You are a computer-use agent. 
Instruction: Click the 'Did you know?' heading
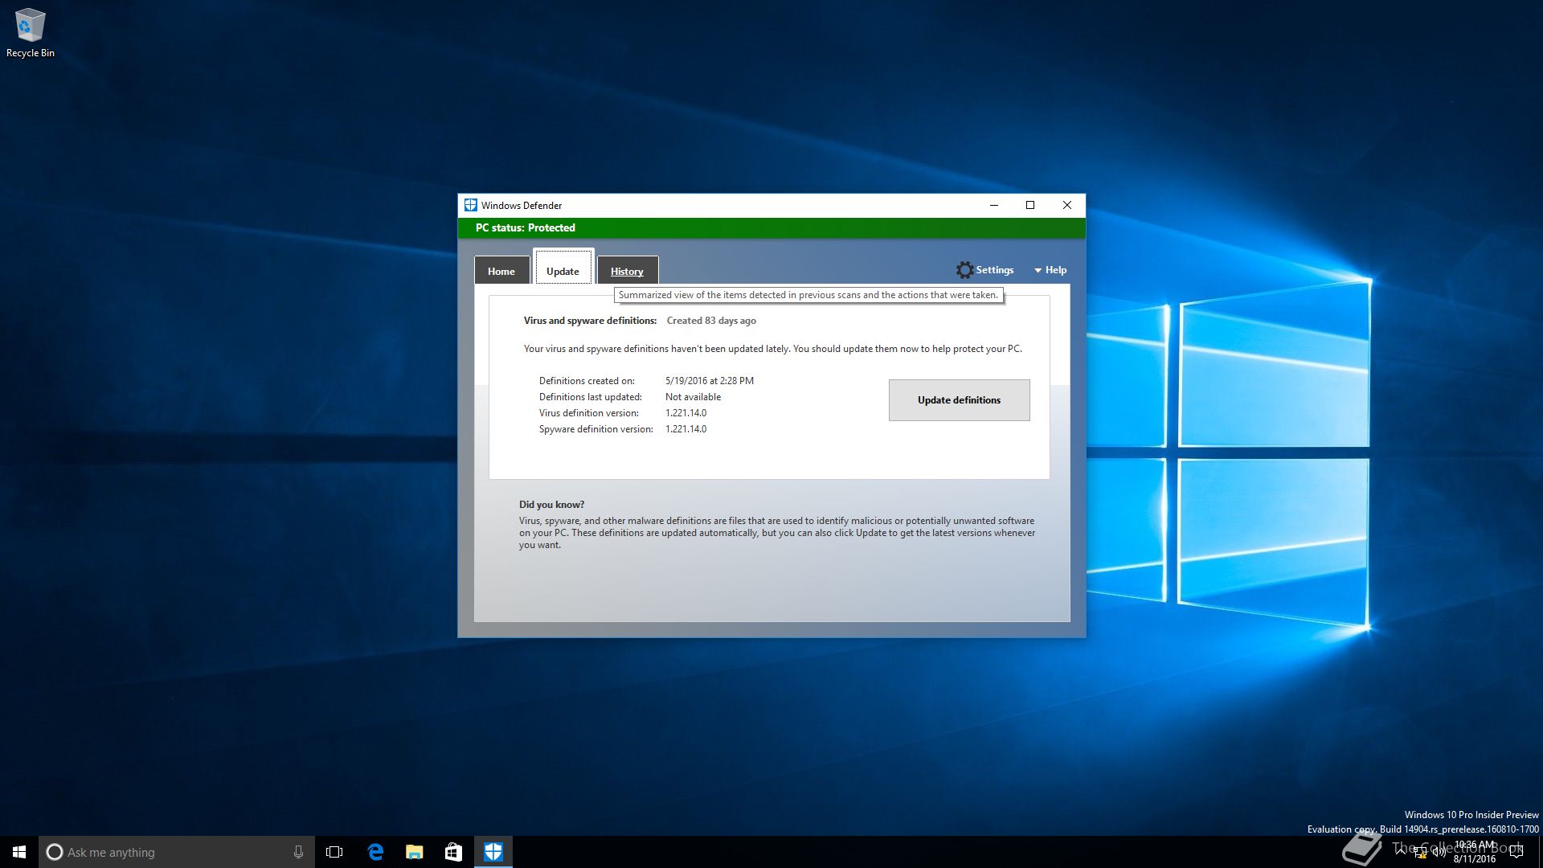(x=551, y=505)
